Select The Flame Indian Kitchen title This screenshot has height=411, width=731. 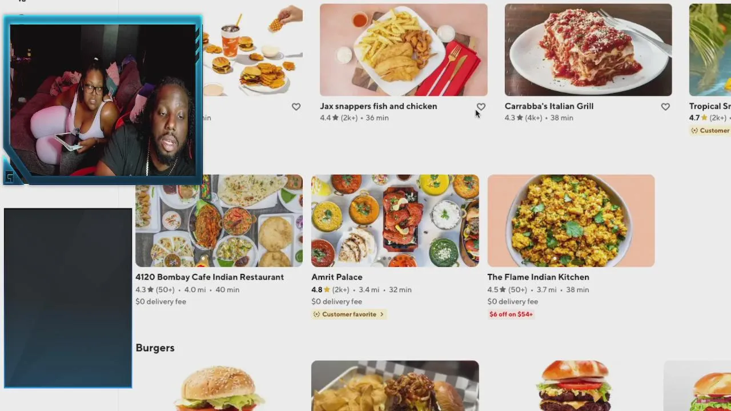(538, 277)
